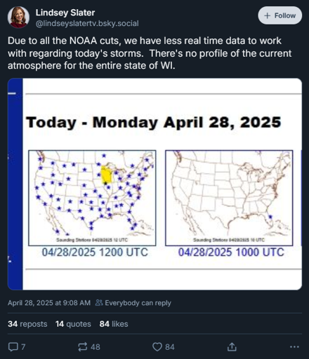
Task: Open the @lindseyslatertv.bsky.social handle
Action: click(x=87, y=23)
